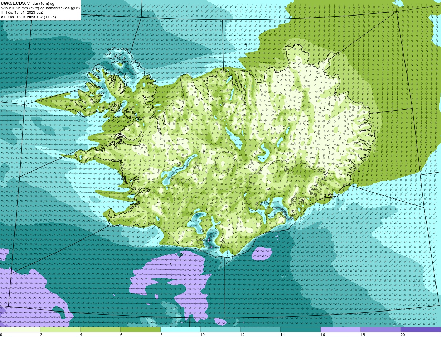The image size is (441, 337).
Task: Click the olive 6–8 legend swatch
Action: pos(141,330)
